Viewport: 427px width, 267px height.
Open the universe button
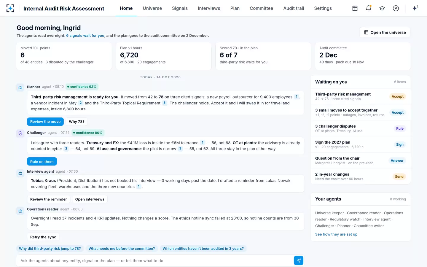point(385,32)
